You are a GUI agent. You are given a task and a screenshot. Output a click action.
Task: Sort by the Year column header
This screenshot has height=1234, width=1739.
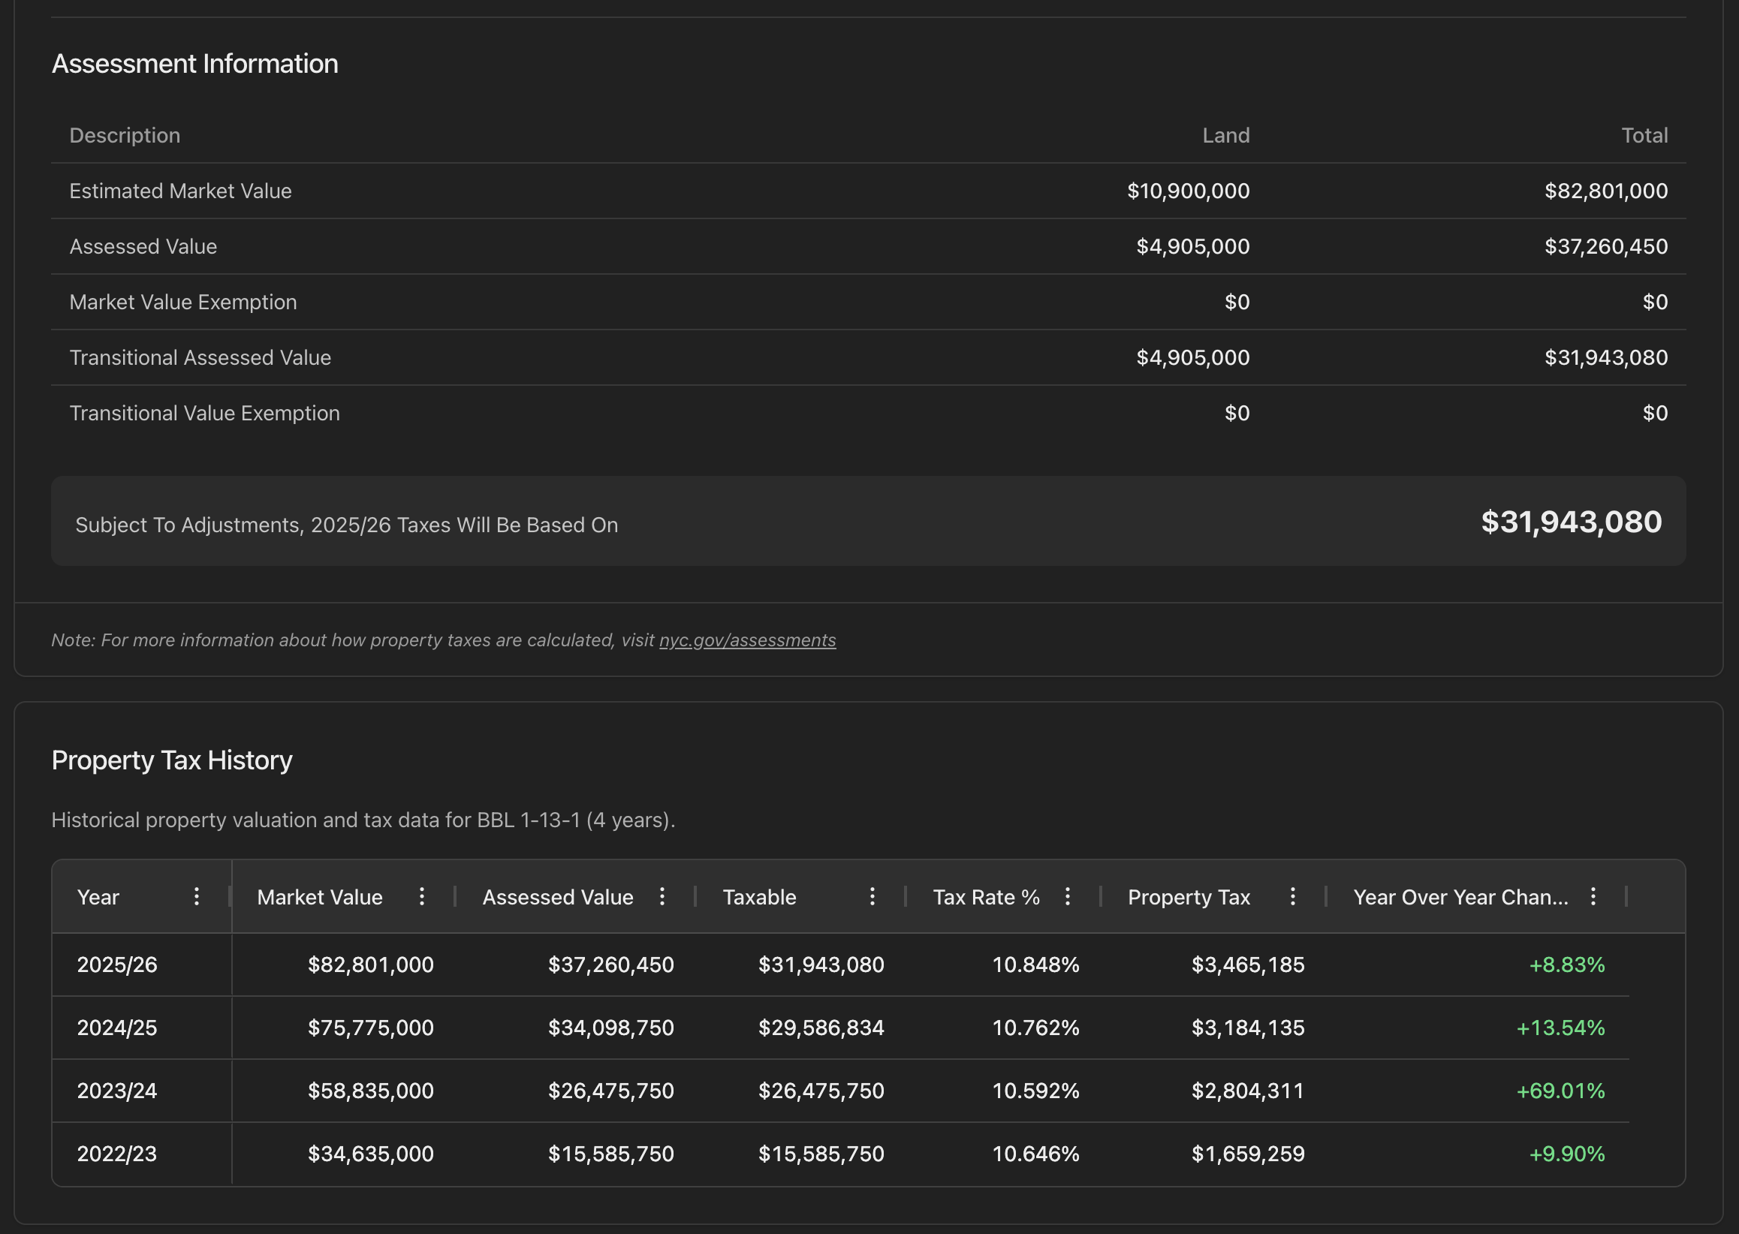pos(98,898)
